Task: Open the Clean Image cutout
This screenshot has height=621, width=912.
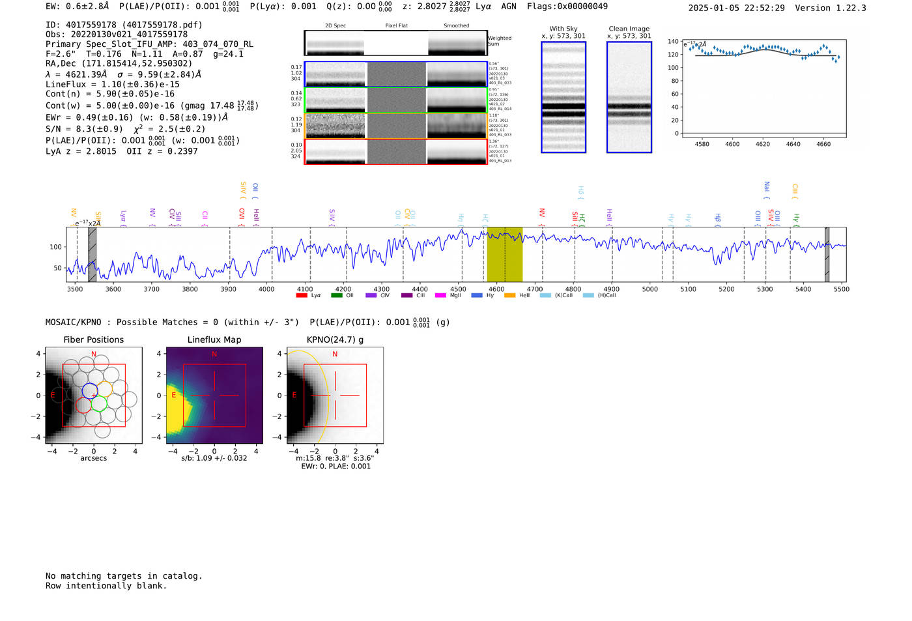Action: tap(629, 97)
